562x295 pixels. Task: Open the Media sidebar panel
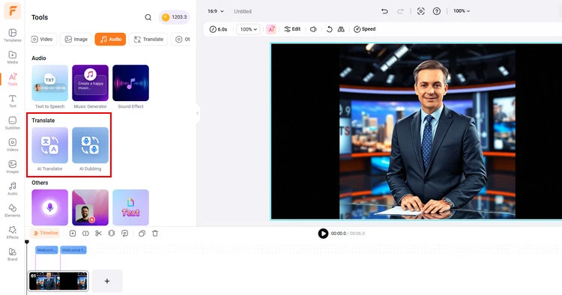tap(12, 57)
